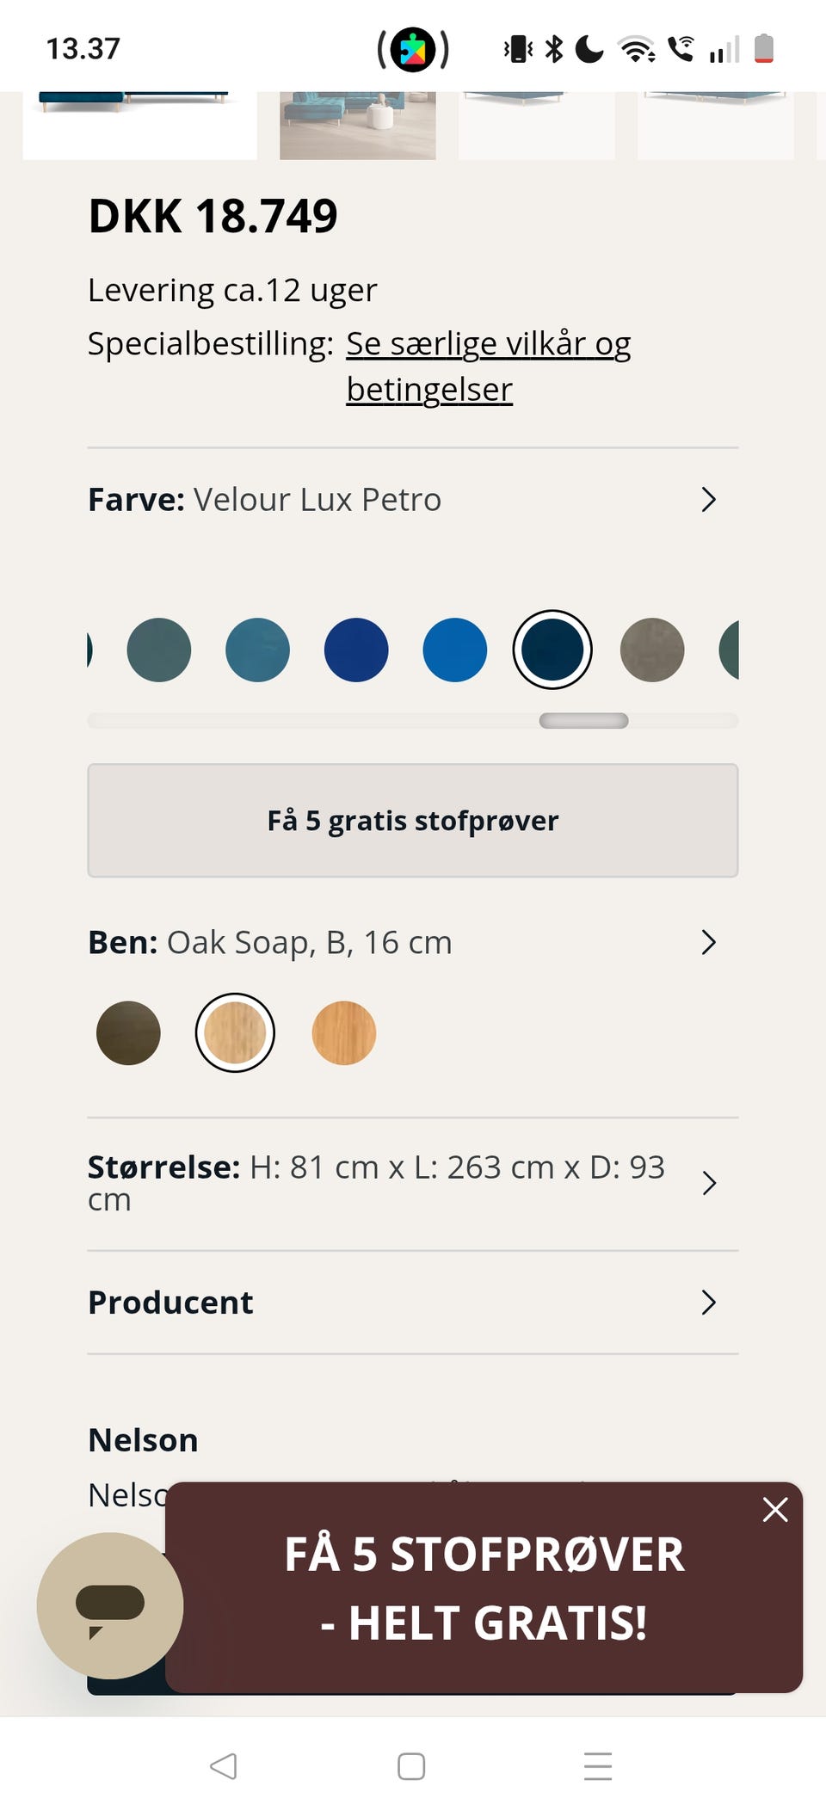Open the chat bubble icon
826x1817 pixels.
point(110,1605)
